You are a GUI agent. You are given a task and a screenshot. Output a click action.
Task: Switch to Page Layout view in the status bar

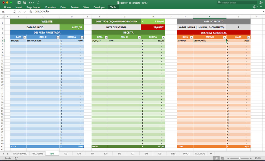223,158
